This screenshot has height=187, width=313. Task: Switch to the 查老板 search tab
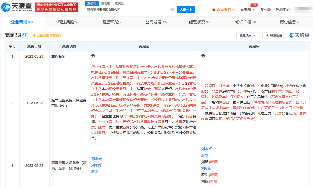106,3
